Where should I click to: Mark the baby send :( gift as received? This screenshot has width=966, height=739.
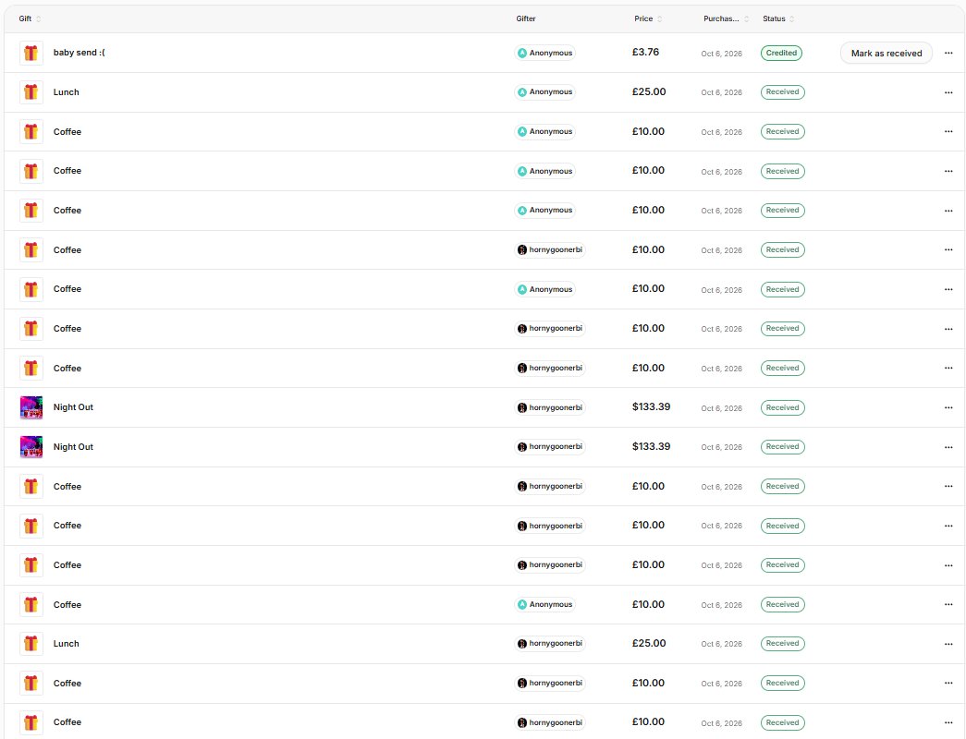tap(887, 54)
